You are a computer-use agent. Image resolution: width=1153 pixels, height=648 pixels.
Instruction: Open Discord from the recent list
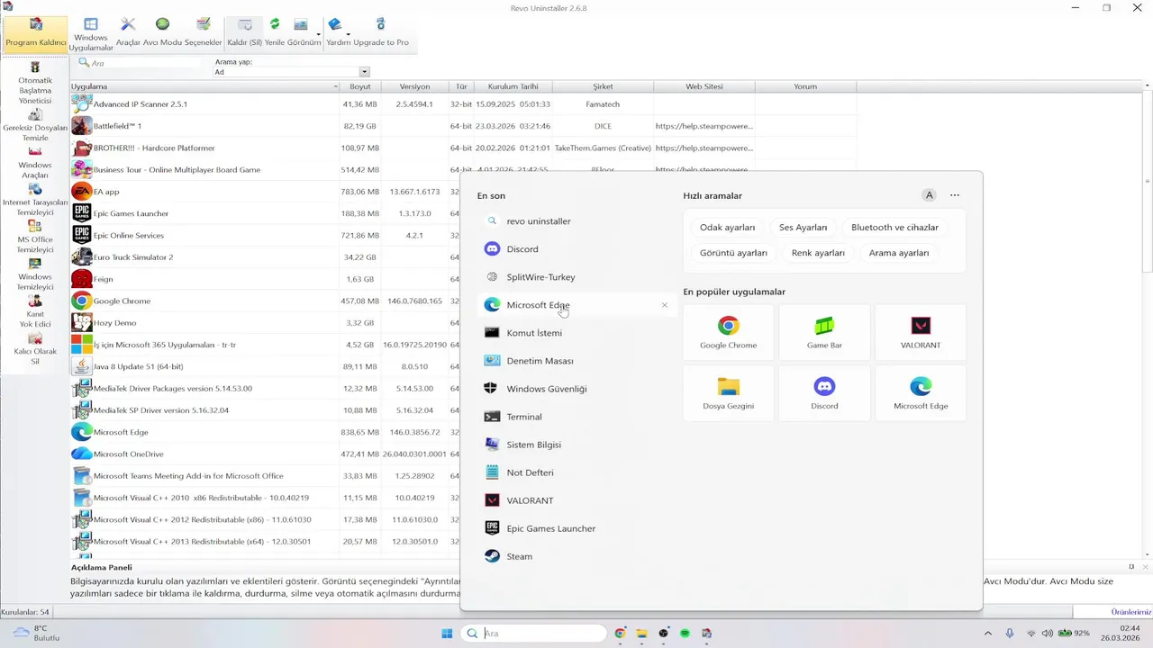[576, 248]
